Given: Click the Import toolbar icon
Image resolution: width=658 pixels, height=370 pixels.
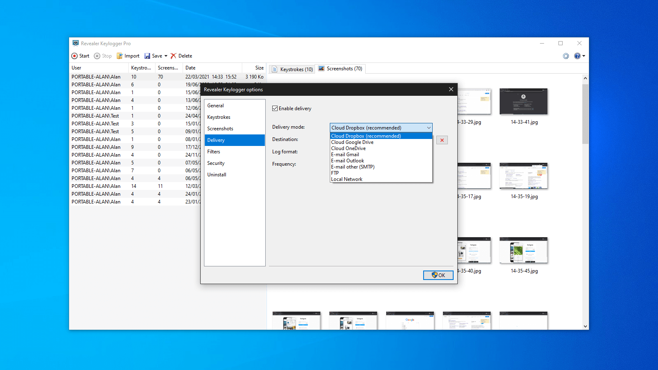Looking at the screenshot, I should pyautogui.click(x=120, y=56).
